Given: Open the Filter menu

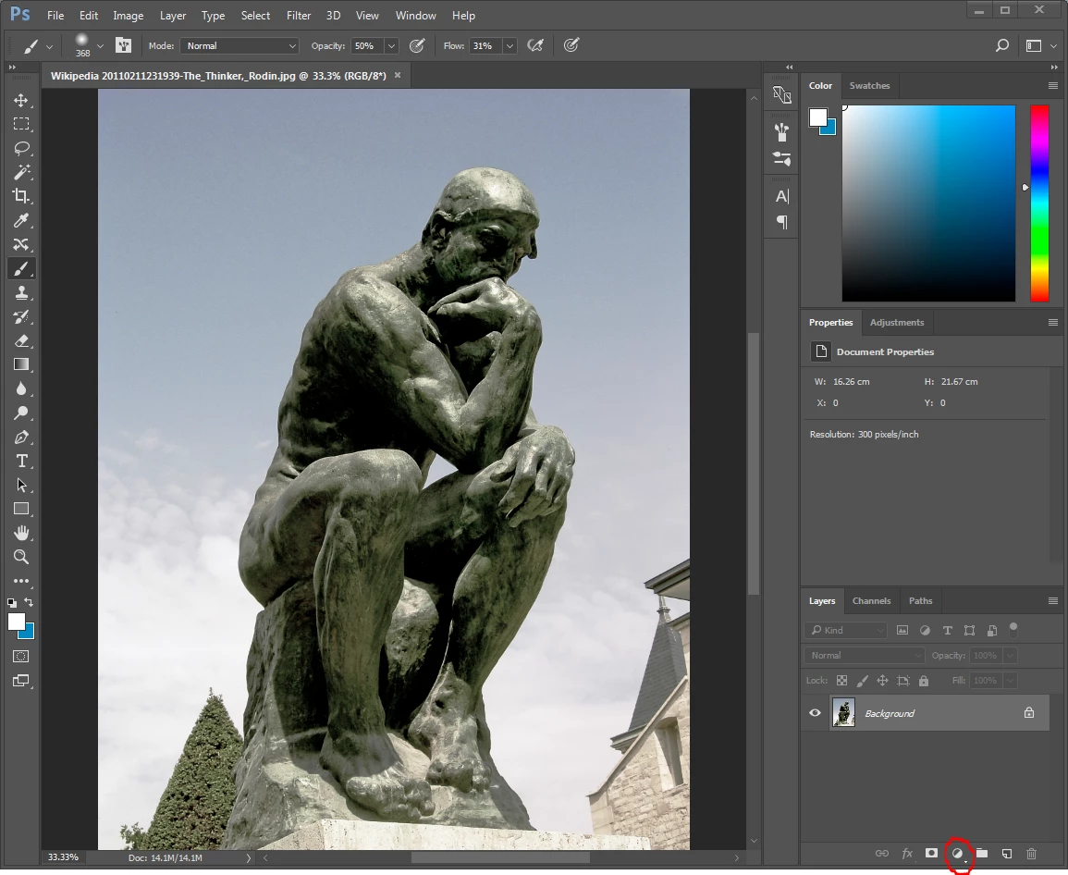Looking at the screenshot, I should click(x=299, y=15).
